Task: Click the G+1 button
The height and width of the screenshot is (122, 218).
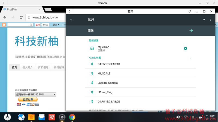Action: tap(38, 25)
